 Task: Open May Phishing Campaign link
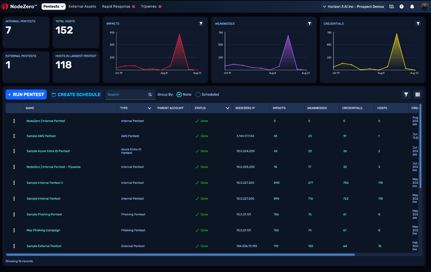[x=43, y=230]
